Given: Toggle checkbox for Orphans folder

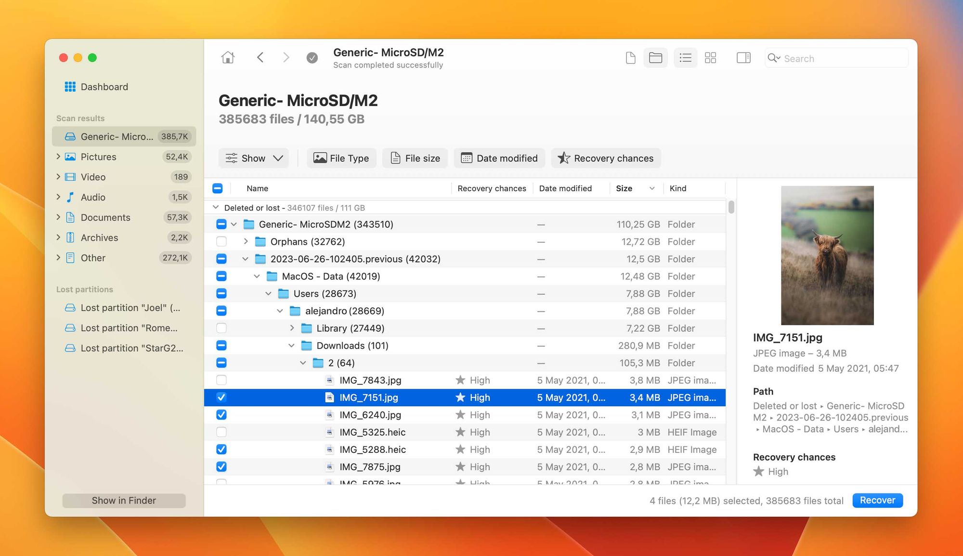Looking at the screenshot, I should click(221, 241).
